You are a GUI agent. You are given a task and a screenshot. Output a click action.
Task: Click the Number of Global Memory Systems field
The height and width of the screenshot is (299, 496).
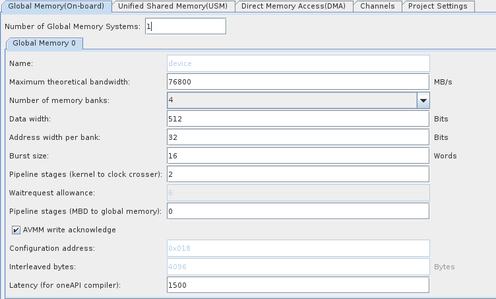185,26
